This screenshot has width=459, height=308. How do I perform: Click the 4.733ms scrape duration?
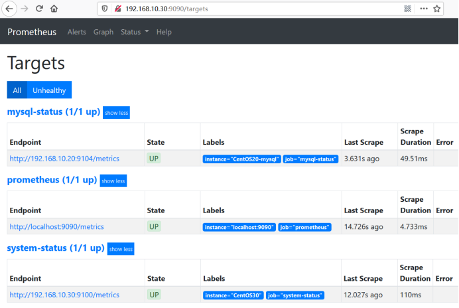tap(414, 226)
